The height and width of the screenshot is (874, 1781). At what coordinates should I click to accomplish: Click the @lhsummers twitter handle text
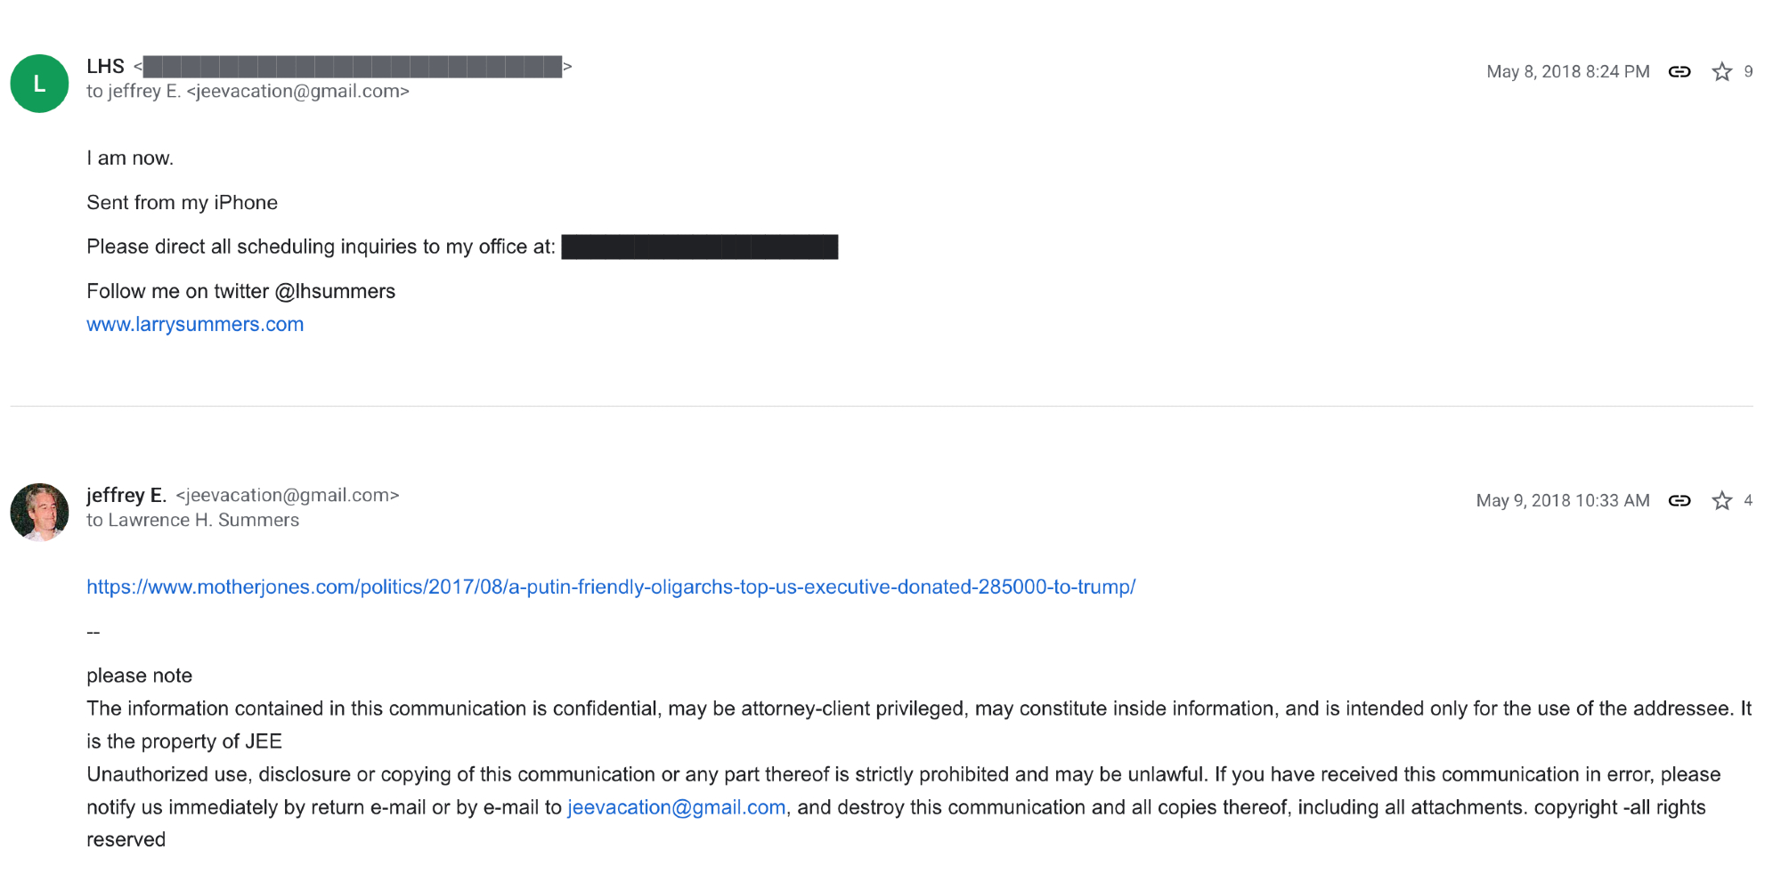click(x=335, y=292)
